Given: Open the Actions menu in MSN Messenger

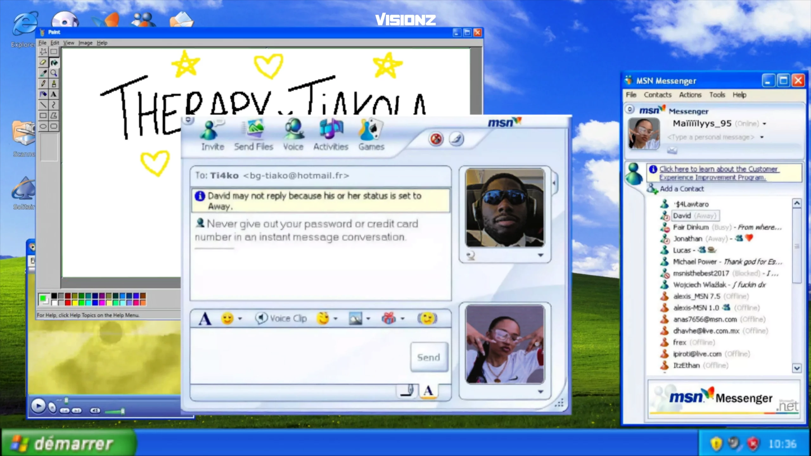Looking at the screenshot, I should pos(690,95).
